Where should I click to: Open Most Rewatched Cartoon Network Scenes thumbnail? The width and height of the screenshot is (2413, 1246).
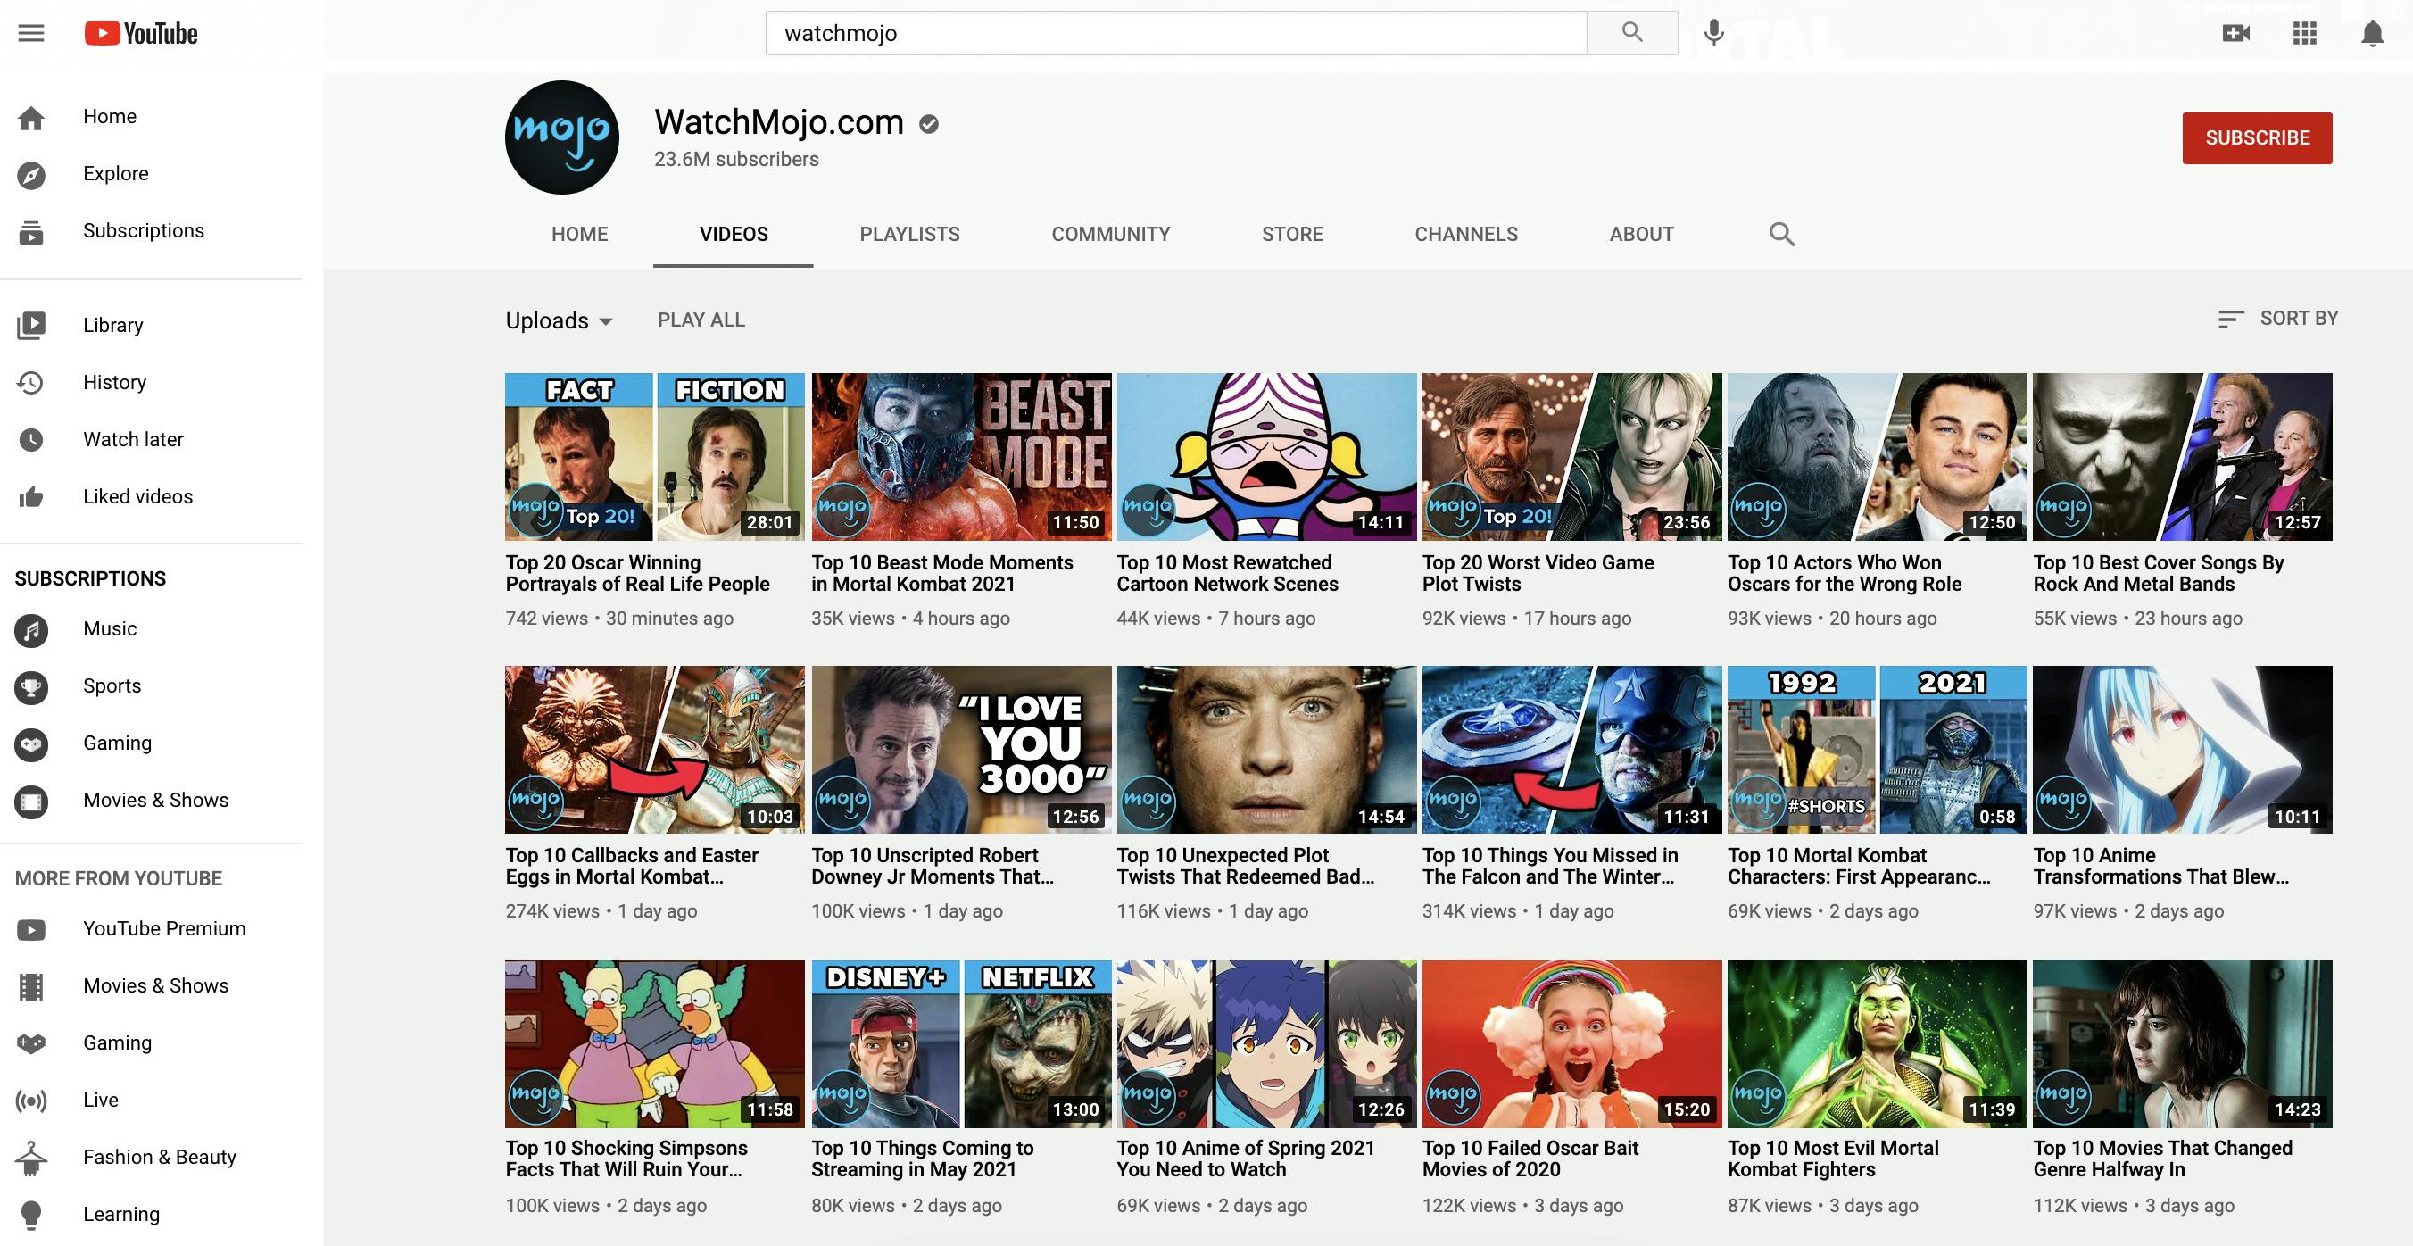(1266, 457)
